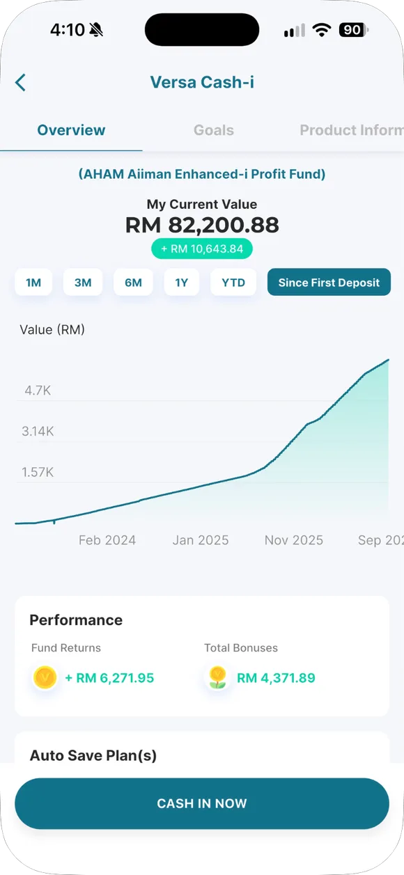
Task: Click the gold coin Fund Returns icon
Action: (x=45, y=677)
